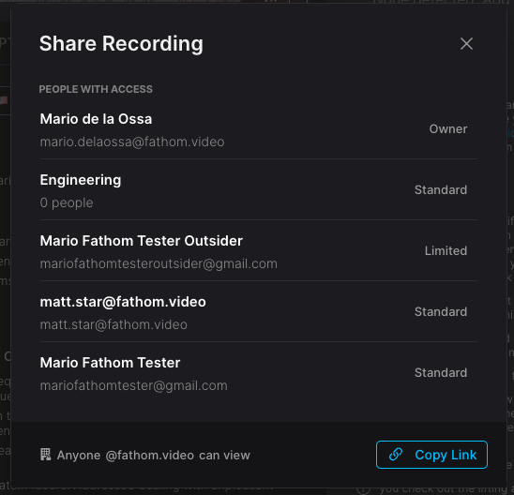This screenshot has width=514, height=495.
Task: Click the Copy Link button
Action: (431, 455)
